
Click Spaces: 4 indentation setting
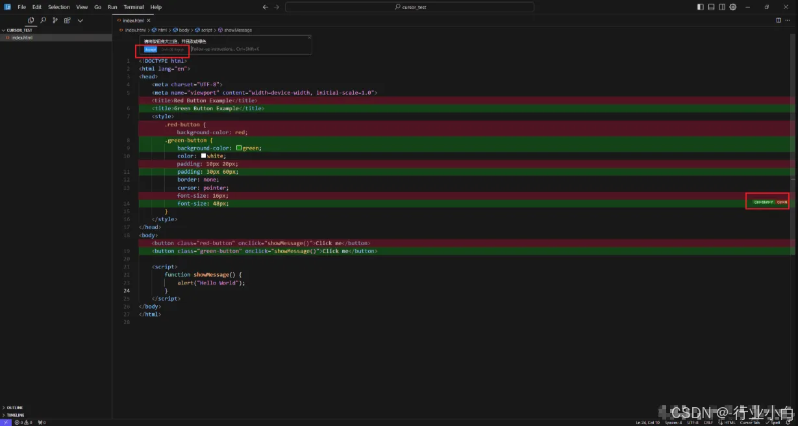tap(673, 422)
